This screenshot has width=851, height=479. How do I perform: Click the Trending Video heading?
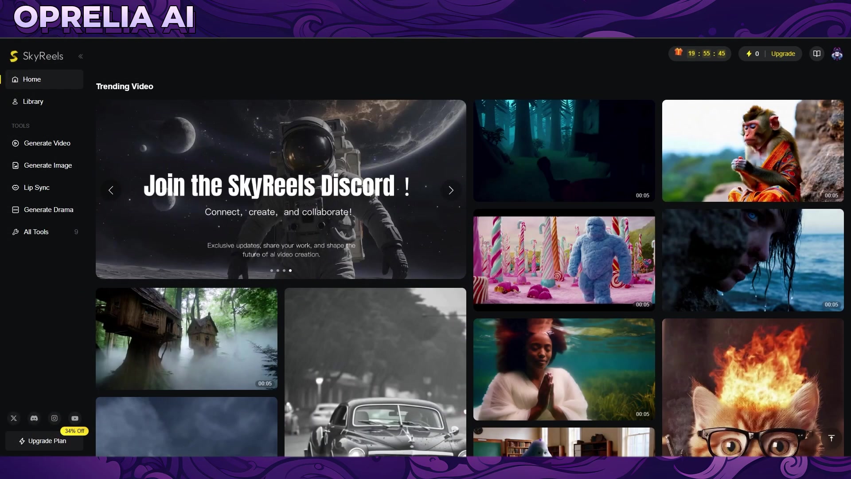pyautogui.click(x=125, y=86)
